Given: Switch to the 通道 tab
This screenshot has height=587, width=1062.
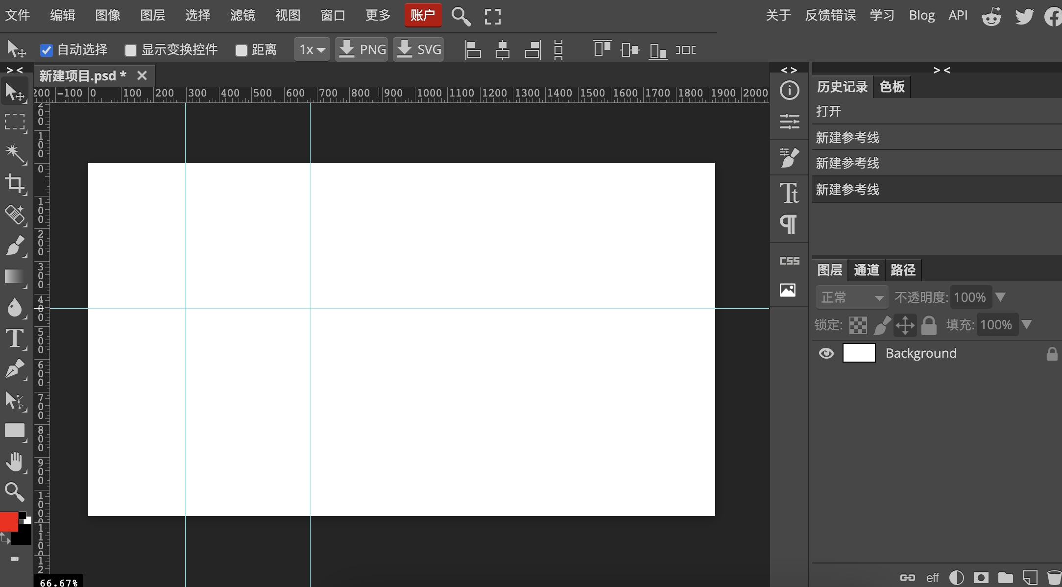Looking at the screenshot, I should coord(866,270).
